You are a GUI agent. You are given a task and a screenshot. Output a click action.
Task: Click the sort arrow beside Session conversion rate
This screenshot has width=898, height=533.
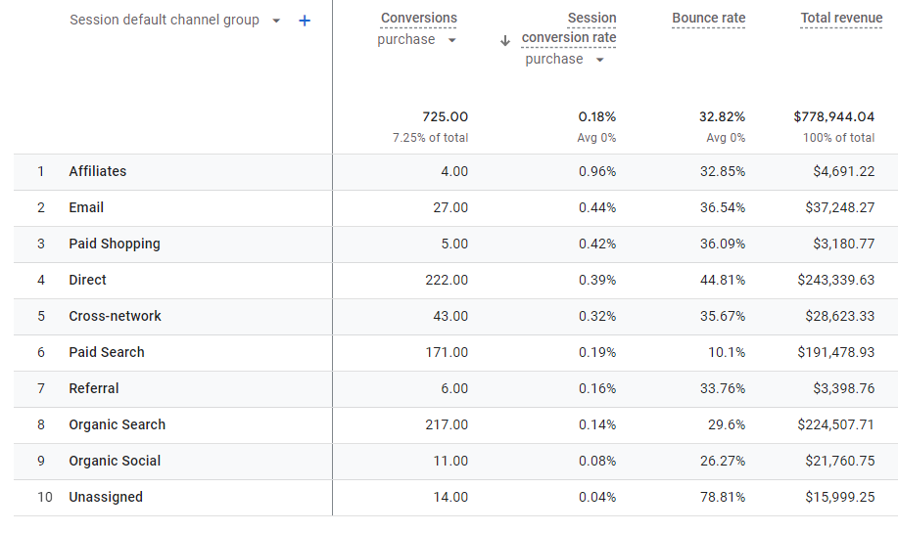505,40
